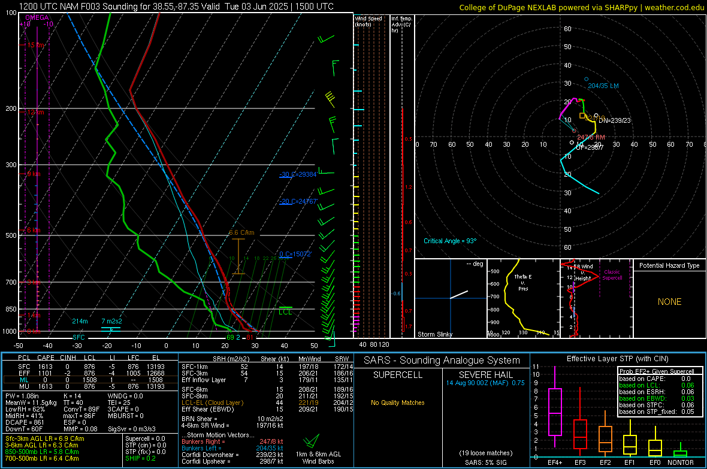This screenshot has height=469, width=707.
Task: Click the Bunkers Left circle marker on hodograph
Action: point(586,80)
